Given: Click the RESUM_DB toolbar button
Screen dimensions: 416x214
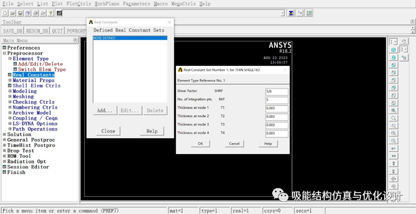Looking at the screenshot, I should (37, 31).
